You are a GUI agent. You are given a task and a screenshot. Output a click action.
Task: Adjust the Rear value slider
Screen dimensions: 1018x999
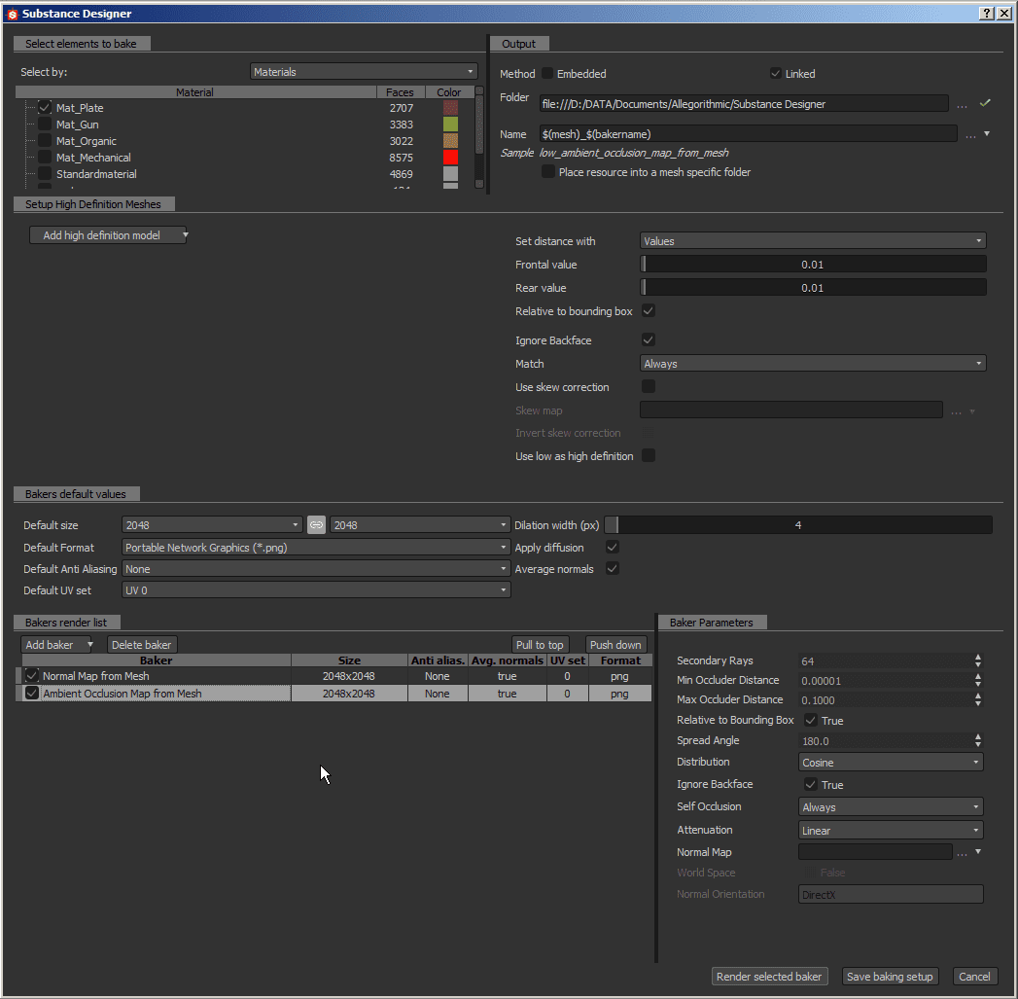(x=813, y=288)
